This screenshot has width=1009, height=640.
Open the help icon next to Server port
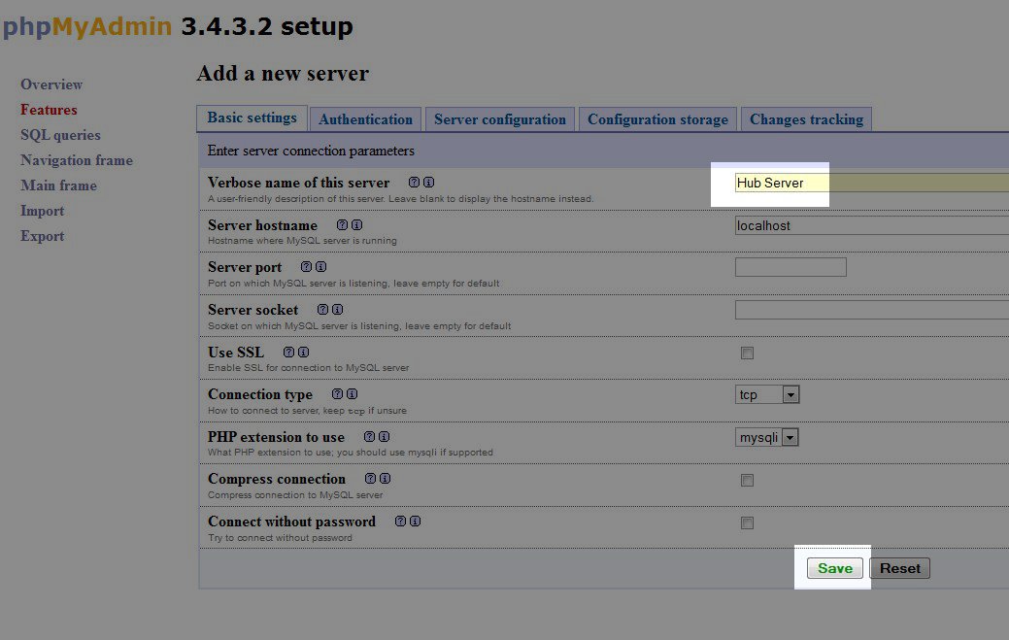pyautogui.click(x=307, y=267)
